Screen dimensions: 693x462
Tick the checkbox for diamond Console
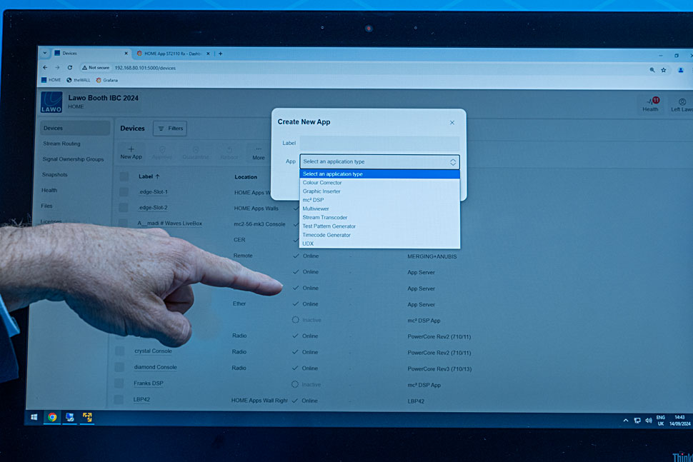point(119,367)
